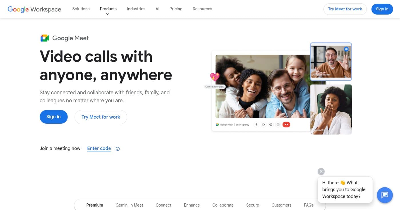This screenshot has width=400, height=210.
Task: Open the Solutions menu
Action: pos(81,9)
